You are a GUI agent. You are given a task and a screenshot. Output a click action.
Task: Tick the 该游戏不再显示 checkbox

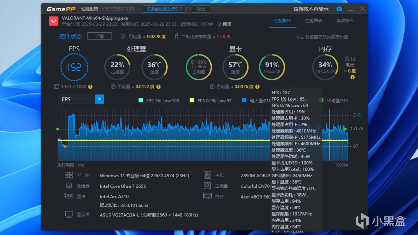pyautogui.click(x=289, y=9)
